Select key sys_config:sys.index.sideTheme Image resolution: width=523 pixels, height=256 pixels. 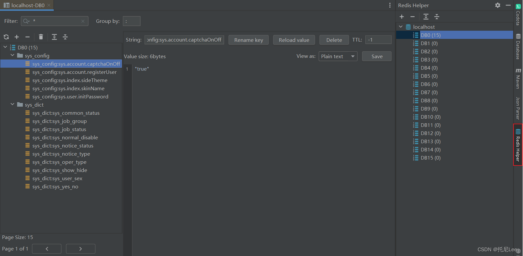pos(70,80)
